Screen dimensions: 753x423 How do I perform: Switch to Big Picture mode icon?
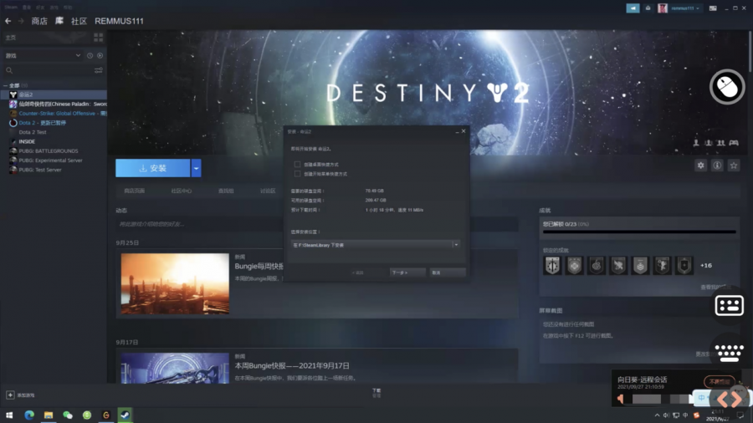(x=713, y=8)
